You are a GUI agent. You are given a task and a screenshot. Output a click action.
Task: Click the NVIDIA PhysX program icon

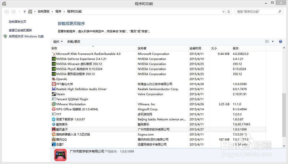click(x=54, y=69)
